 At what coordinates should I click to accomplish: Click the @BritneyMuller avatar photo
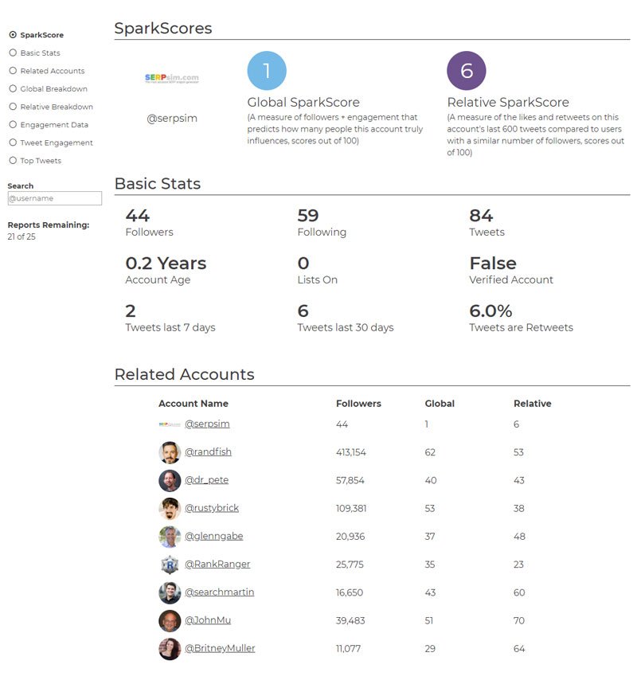coord(170,649)
